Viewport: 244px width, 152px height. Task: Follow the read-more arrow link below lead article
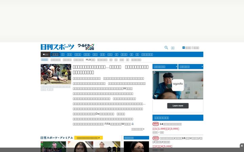138,129
